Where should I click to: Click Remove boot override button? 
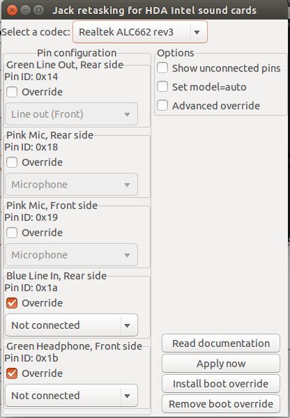pyautogui.click(x=221, y=404)
